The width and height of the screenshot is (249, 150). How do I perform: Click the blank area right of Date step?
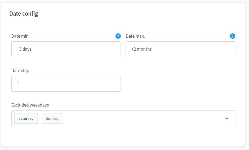[x=180, y=84]
